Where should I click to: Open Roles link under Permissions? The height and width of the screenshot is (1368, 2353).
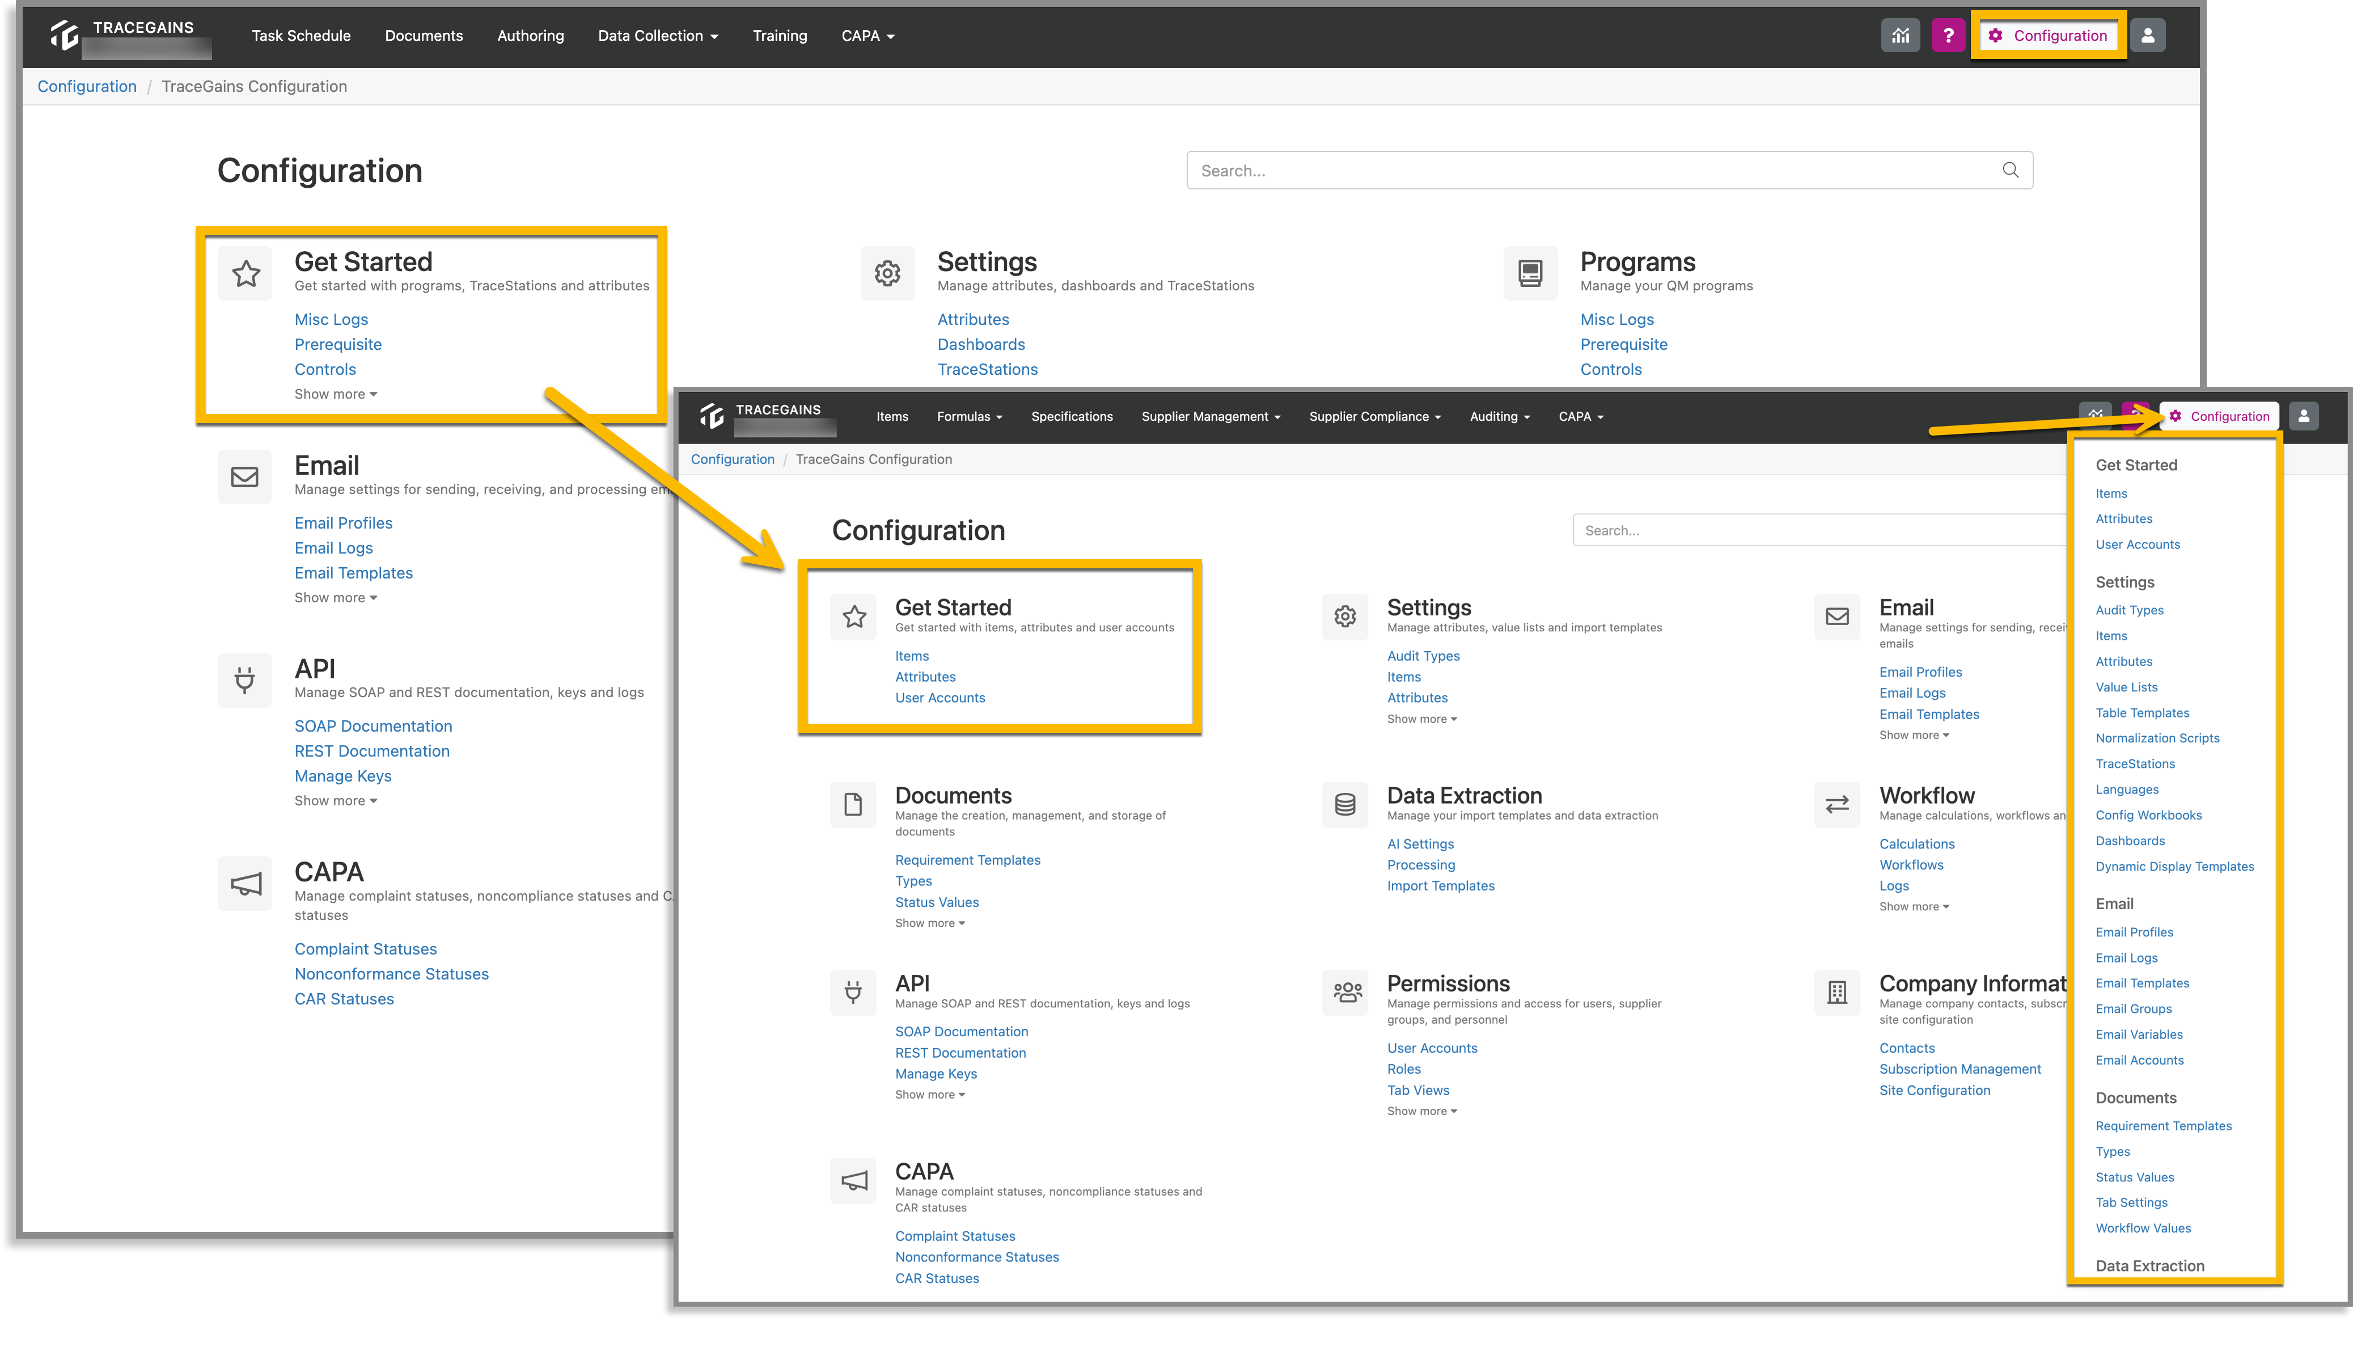click(x=1403, y=1069)
